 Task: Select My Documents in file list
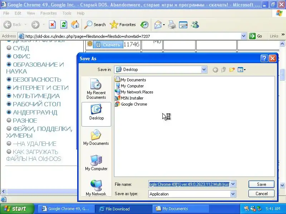(x=130, y=80)
